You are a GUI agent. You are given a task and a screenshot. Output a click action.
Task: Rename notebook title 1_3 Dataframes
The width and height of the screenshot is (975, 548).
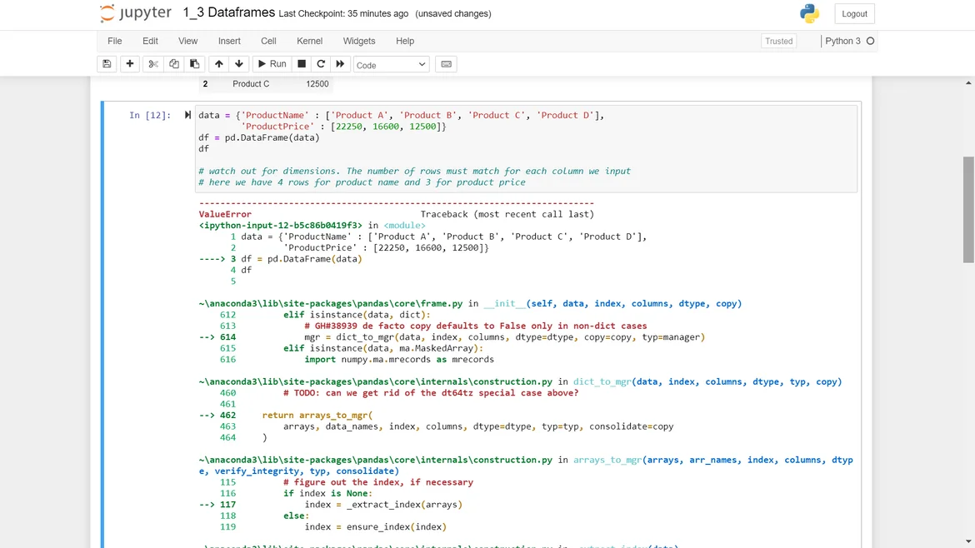[228, 13]
